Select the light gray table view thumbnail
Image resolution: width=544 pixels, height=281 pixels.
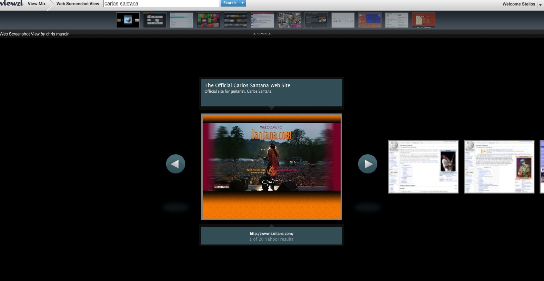point(343,20)
